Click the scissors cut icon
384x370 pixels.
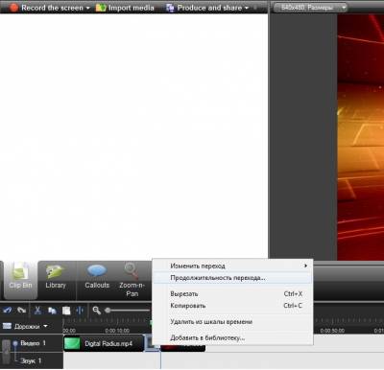coord(37,311)
